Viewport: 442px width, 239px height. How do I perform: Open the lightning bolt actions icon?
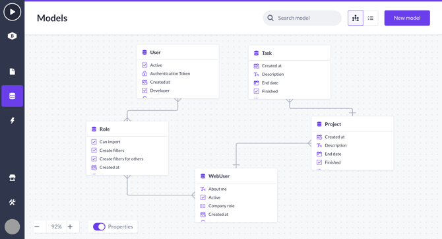point(12,120)
